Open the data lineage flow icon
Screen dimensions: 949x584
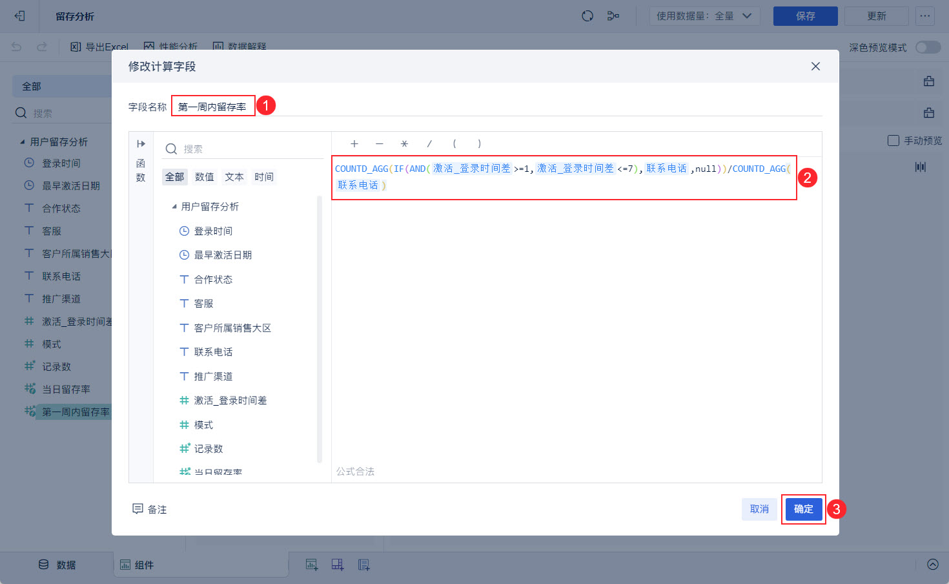613,16
